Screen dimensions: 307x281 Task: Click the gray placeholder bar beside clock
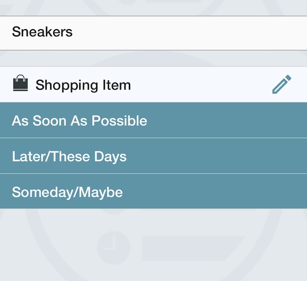click(x=193, y=248)
